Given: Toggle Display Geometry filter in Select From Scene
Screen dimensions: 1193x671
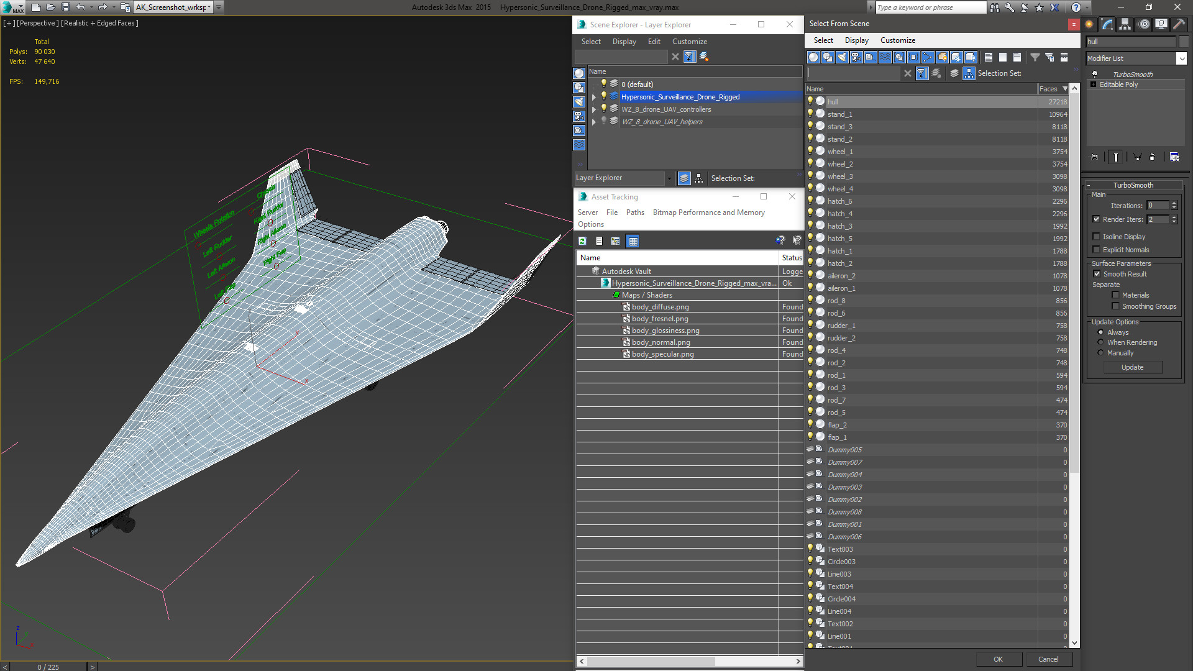Looking at the screenshot, I should click(813, 57).
